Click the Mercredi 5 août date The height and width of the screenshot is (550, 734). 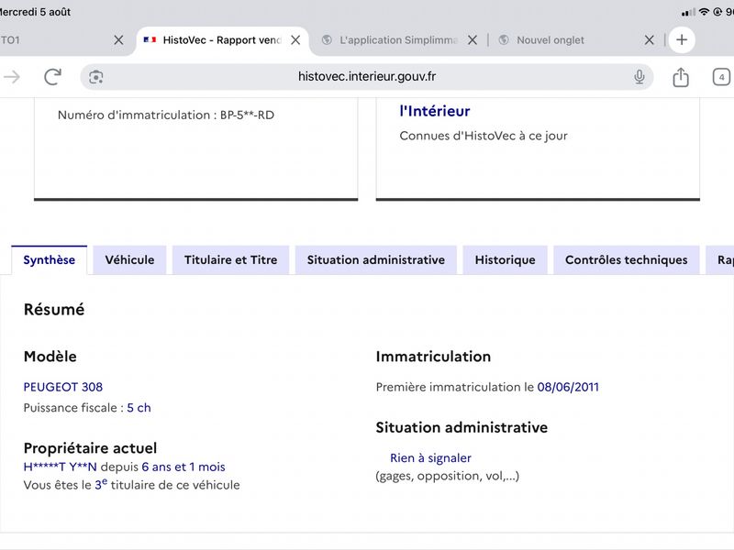[x=35, y=12]
